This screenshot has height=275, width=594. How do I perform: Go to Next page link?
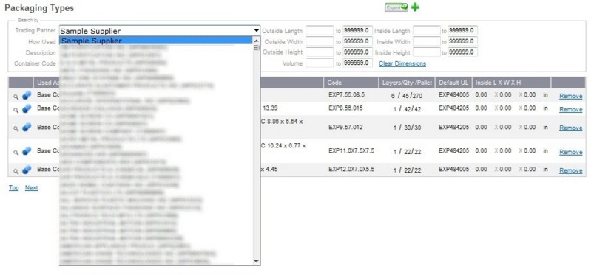pos(32,187)
